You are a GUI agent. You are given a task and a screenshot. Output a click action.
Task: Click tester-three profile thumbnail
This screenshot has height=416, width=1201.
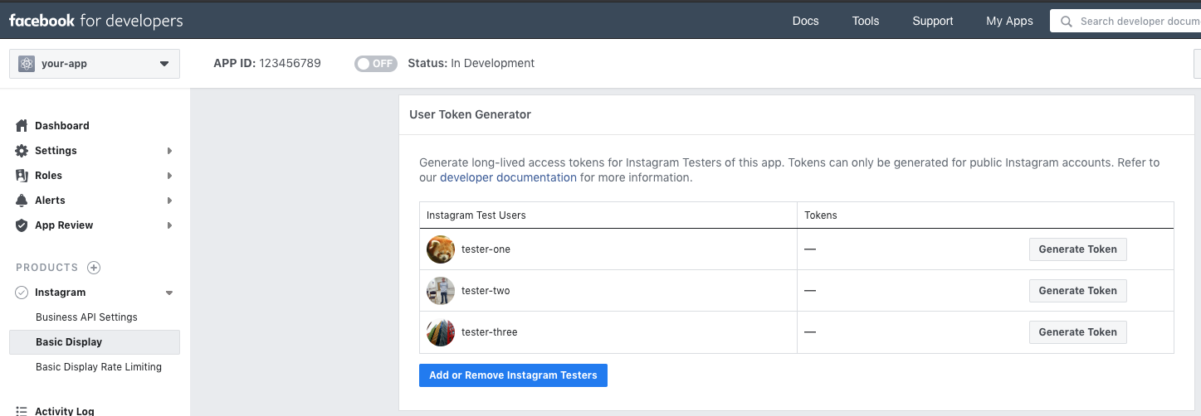(x=441, y=332)
